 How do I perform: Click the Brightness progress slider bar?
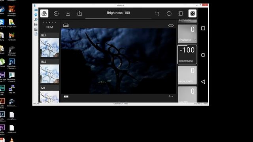118,19
